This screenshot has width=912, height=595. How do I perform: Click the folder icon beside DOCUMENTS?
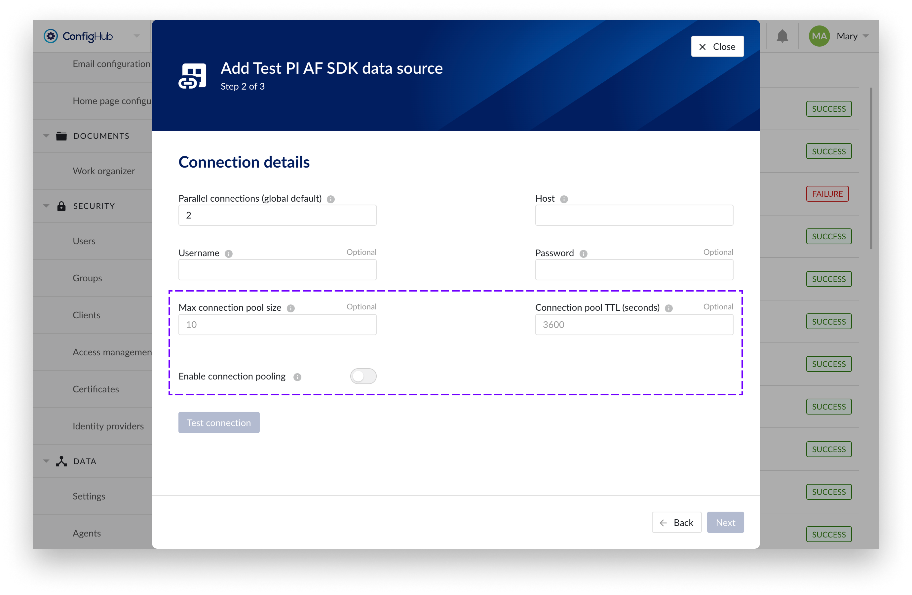coord(61,136)
